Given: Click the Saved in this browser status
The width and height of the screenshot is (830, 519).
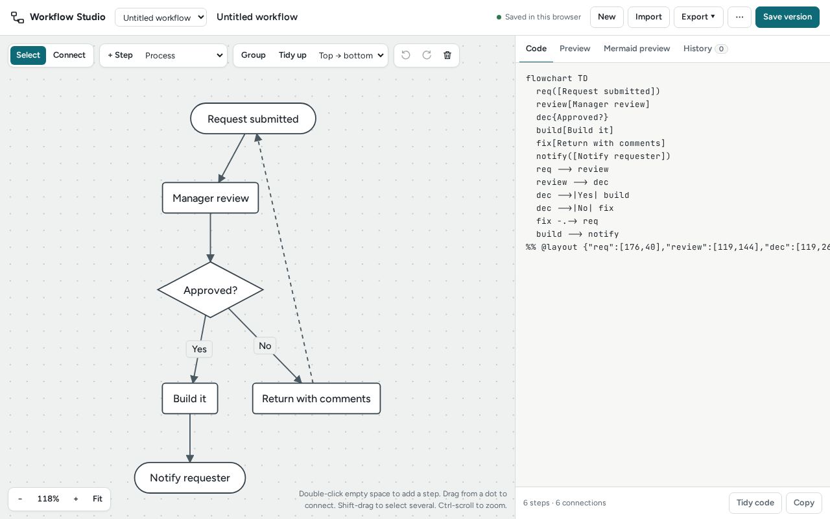Looking at the screenshot, I should click(539, 17).
